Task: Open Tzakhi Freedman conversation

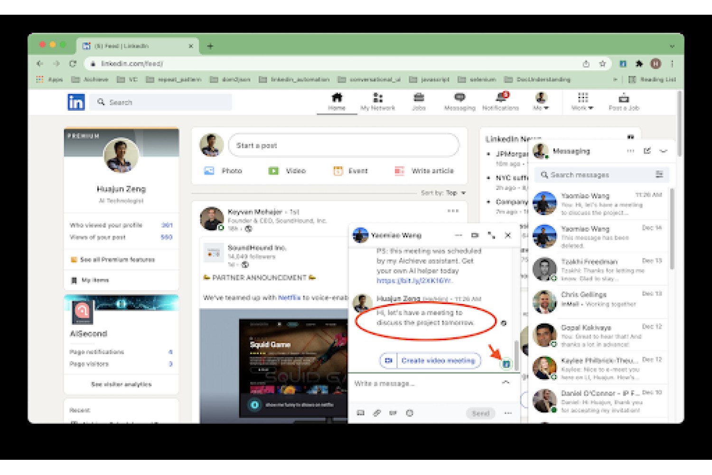Action: pyautogui.click(x=598, y=270)
